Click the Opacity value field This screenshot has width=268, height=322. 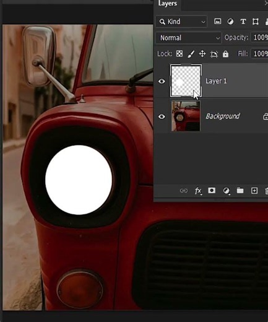259,38
